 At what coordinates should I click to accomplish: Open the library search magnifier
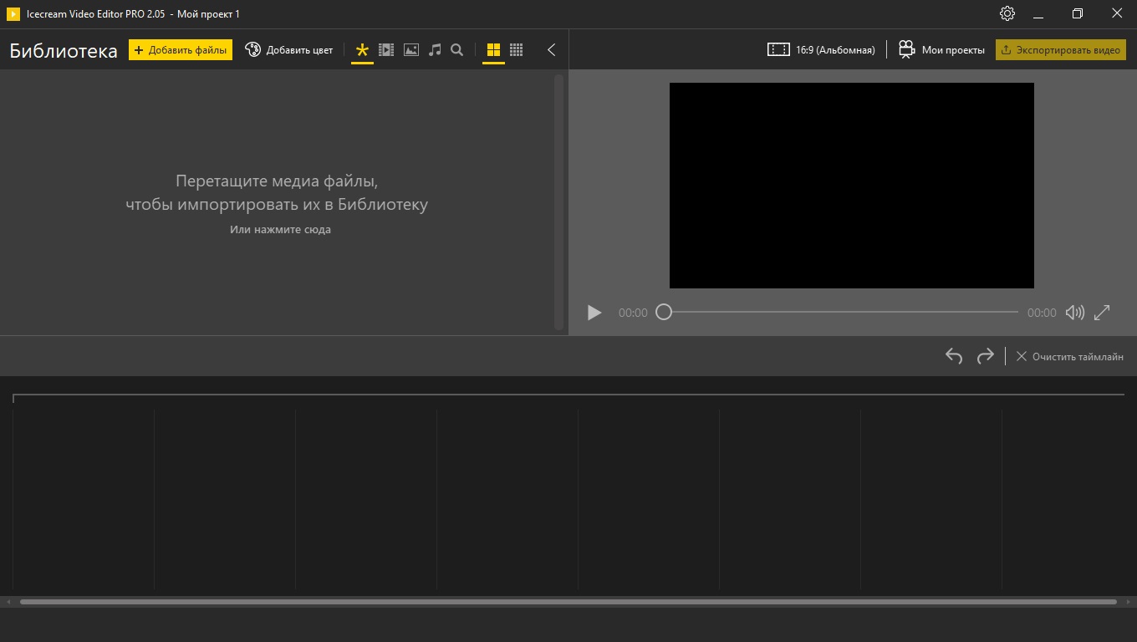click(x=457, y=50)
